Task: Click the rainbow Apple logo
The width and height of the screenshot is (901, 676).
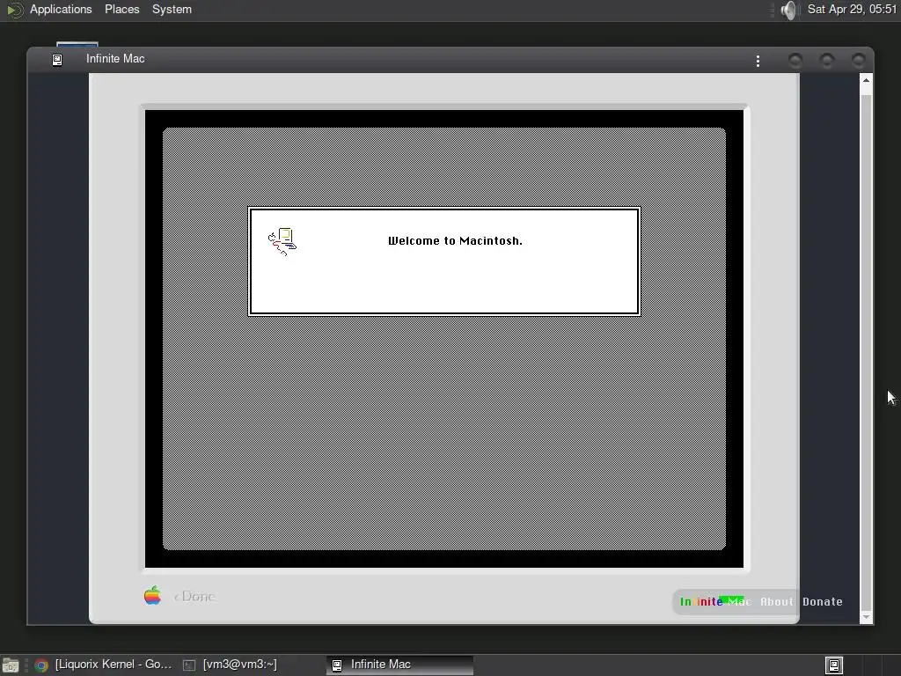Action: point(152,596)
